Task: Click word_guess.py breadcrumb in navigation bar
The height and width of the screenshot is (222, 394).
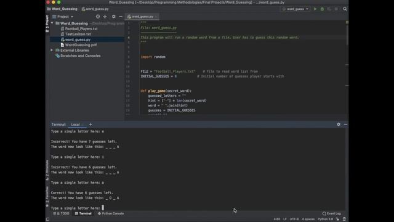Action: (x=95, y=9)
